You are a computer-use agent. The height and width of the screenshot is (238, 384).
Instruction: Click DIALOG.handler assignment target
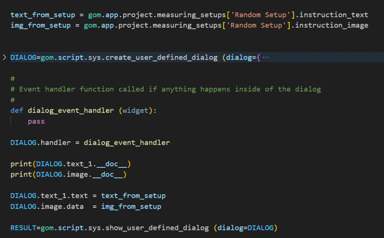point(40,142)
